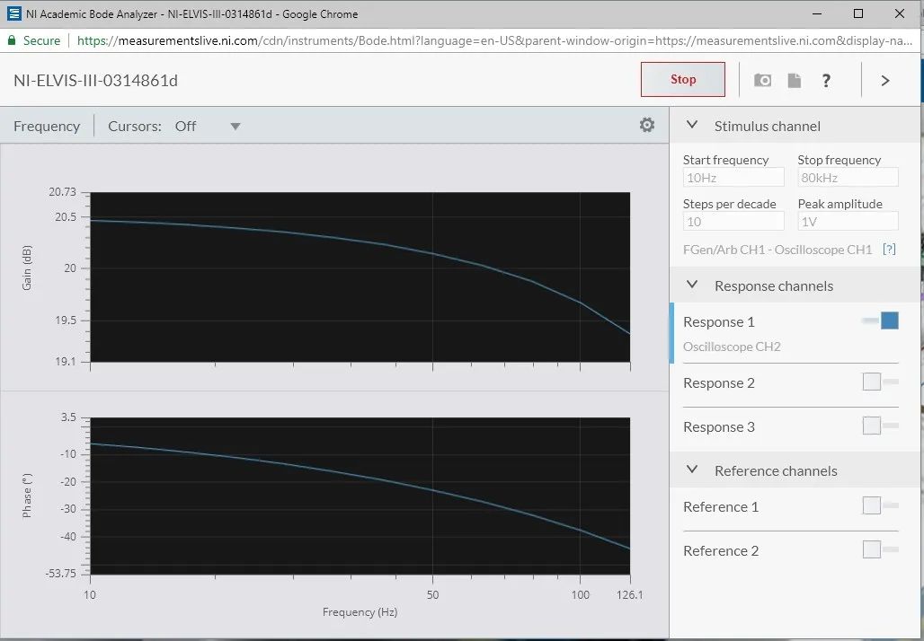Collapse the Response channels section
The image size is (924, 641).
click(x=693, y=285)
